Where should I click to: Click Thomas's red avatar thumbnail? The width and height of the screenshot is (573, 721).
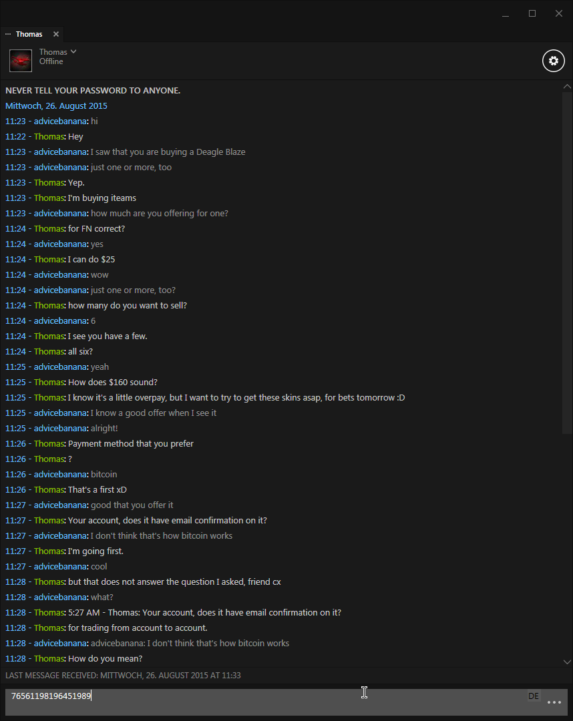[21, 61]
